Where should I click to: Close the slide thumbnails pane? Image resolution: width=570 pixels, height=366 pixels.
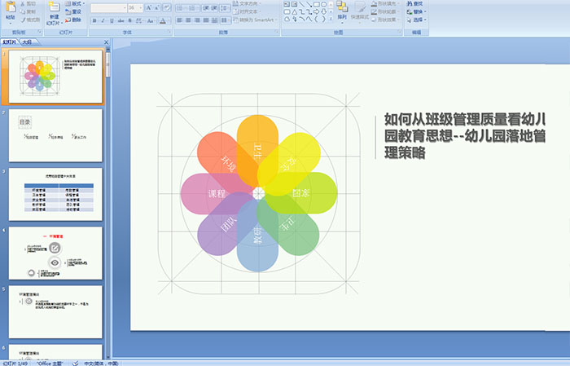click(x=106, y=42)
